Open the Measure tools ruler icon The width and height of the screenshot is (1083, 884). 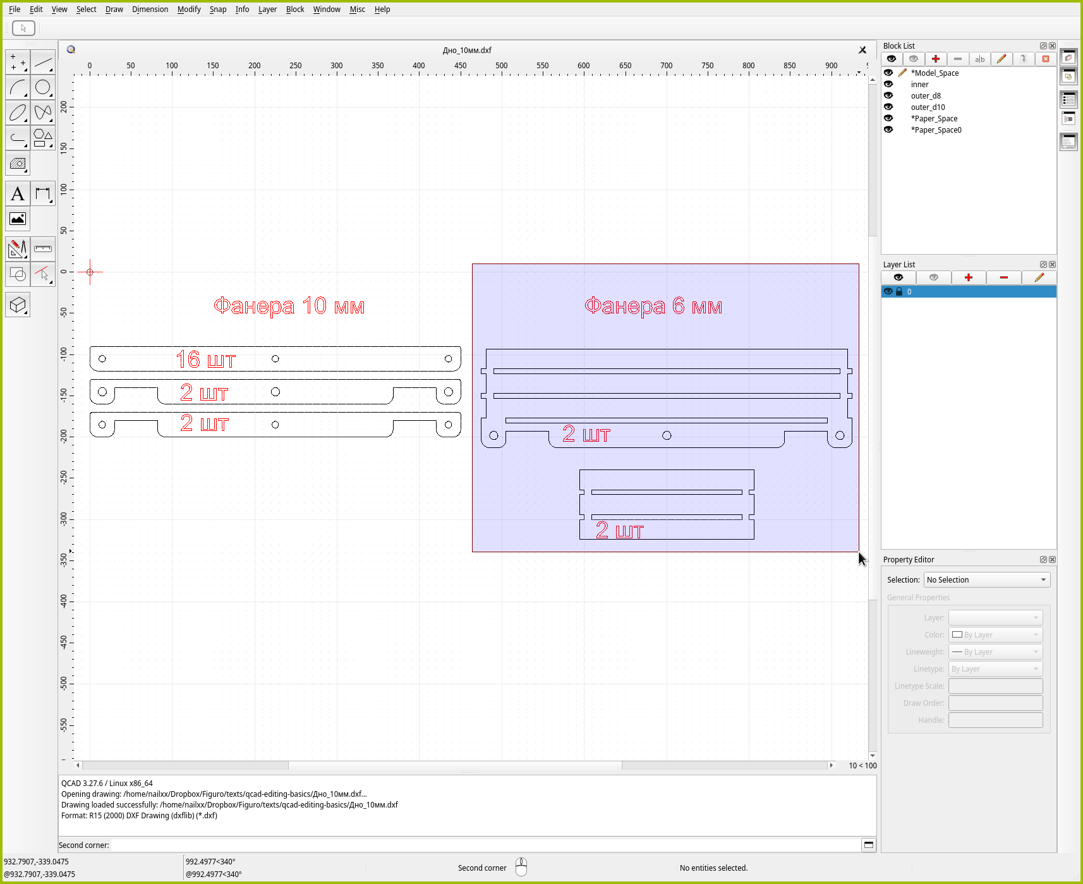43,249
